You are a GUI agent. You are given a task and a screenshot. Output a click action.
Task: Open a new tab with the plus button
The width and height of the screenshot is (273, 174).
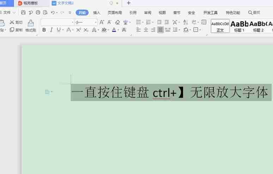[x=129, y=3]
